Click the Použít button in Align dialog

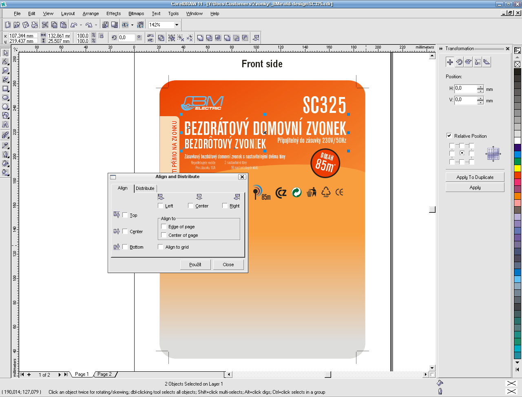pos(195,265)
